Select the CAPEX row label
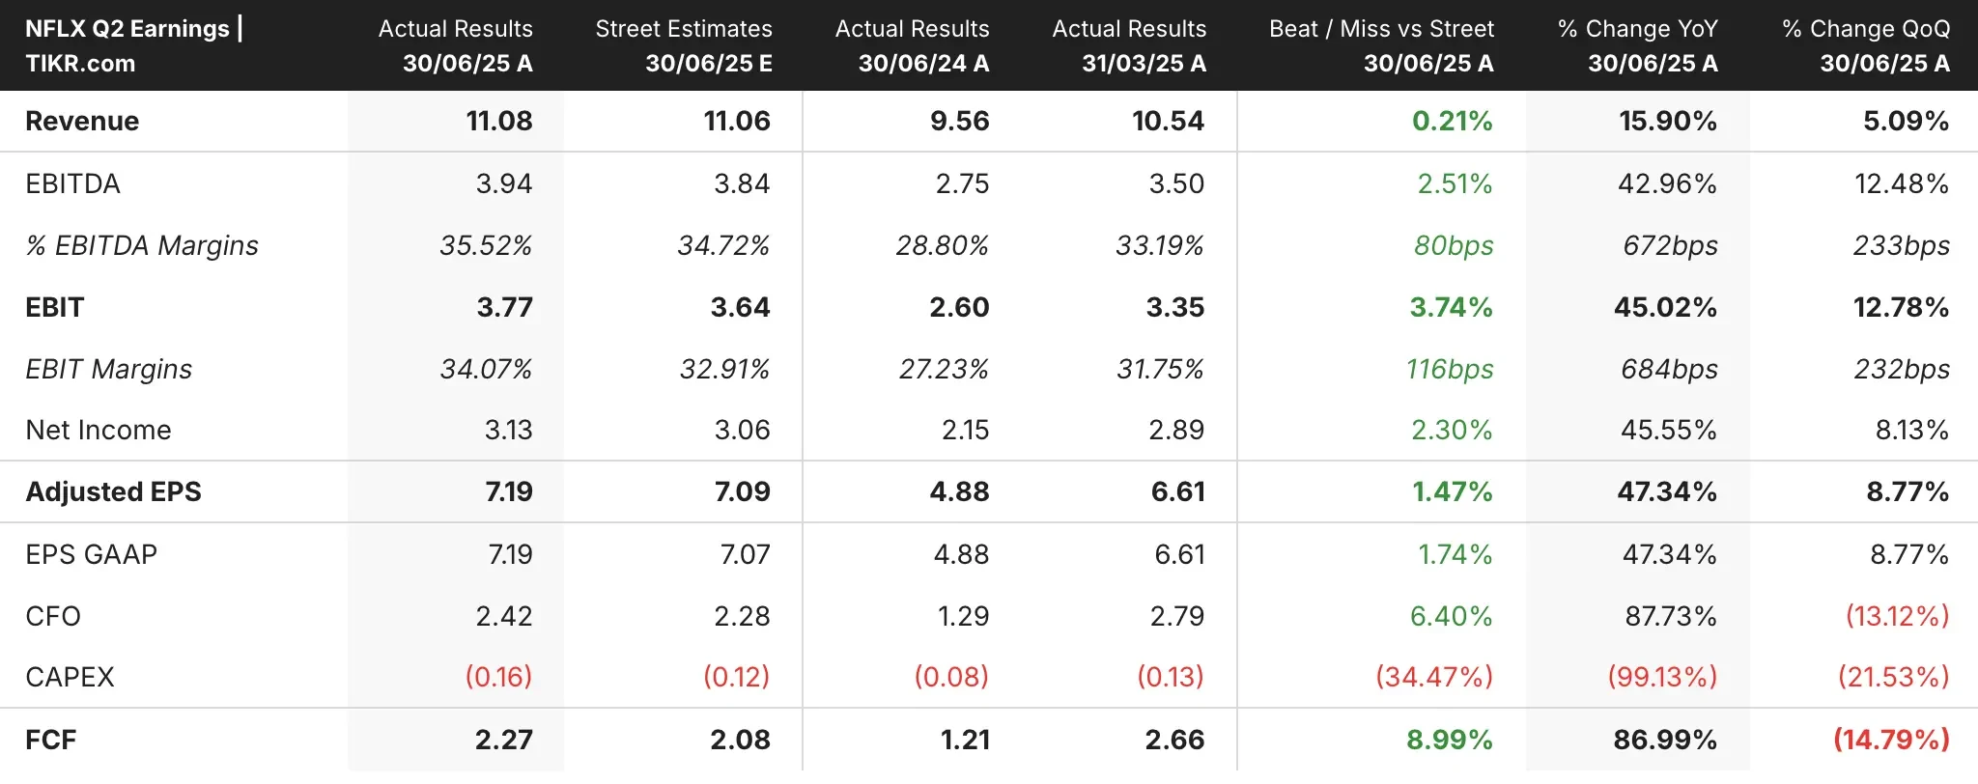The height and width of the screenshot is (784, 1978). 70,677
